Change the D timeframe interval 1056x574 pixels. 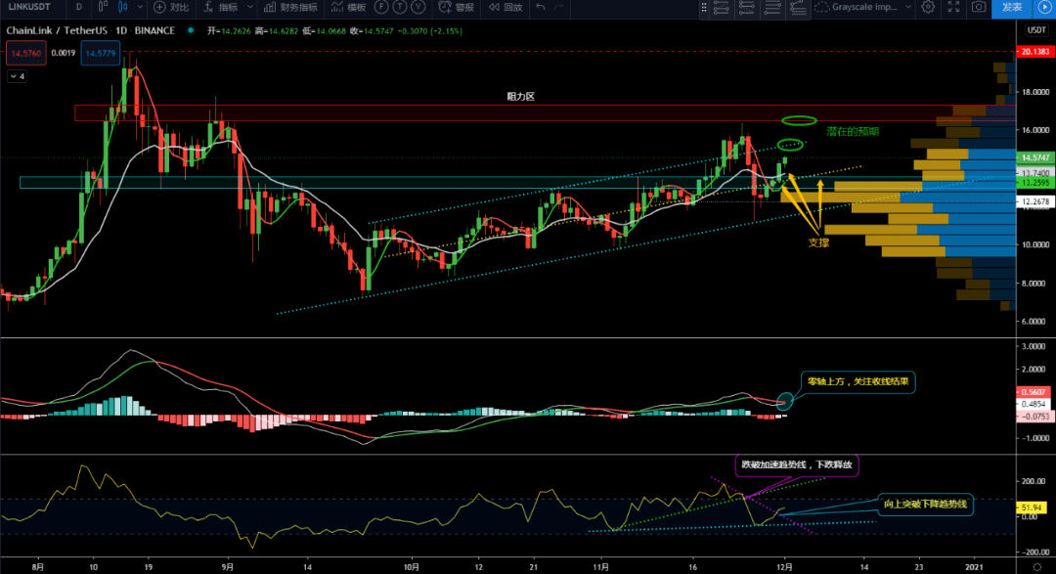pyautogui.click(x=79, y=7)
